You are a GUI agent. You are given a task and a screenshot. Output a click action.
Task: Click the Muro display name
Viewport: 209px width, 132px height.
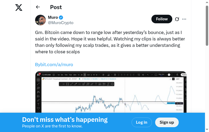[53, 17]
